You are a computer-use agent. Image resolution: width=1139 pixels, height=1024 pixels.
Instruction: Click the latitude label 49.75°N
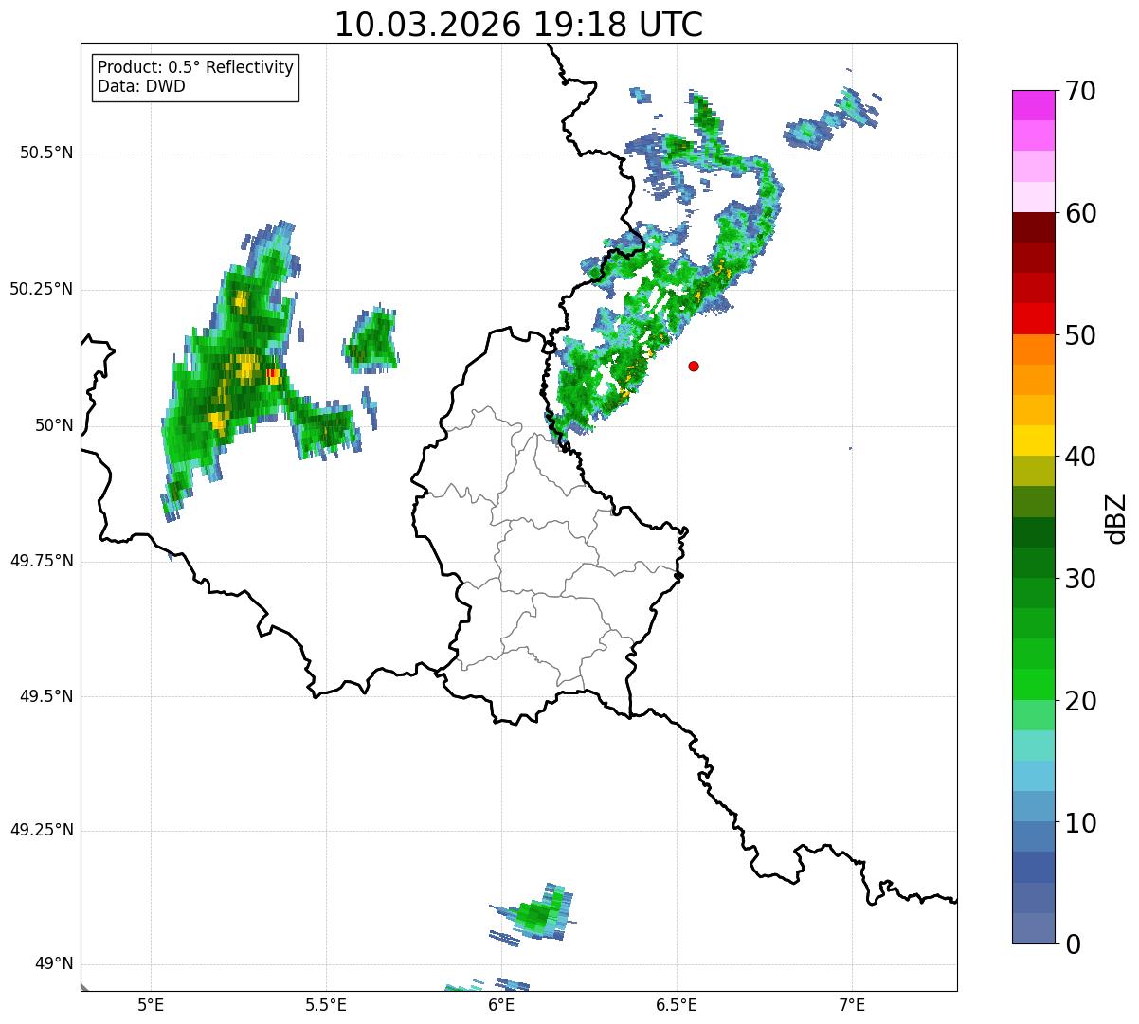click(x=42, y=561)
